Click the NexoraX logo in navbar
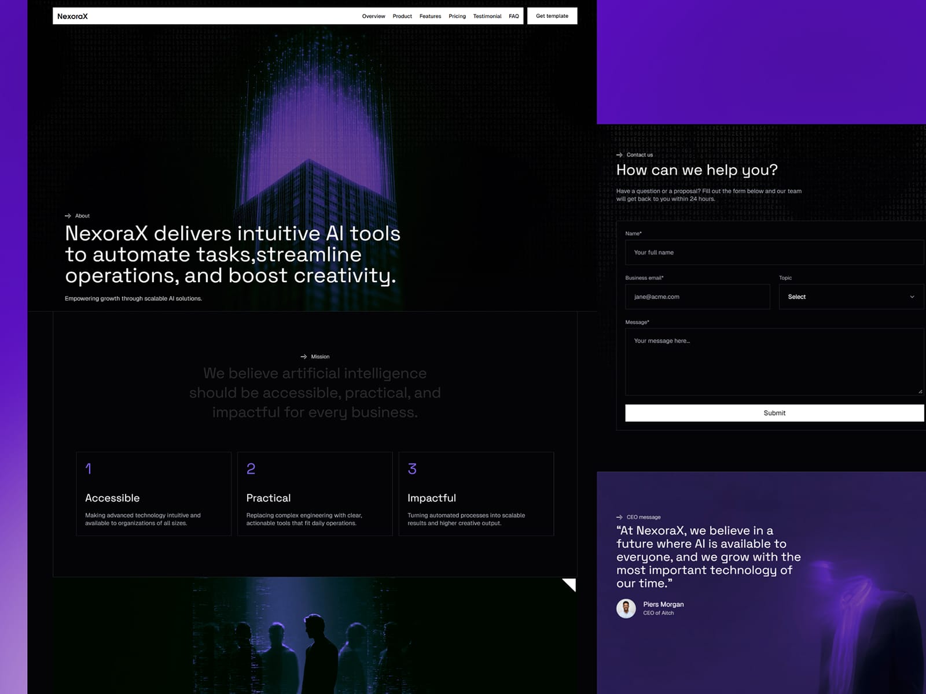 [72, 16]
